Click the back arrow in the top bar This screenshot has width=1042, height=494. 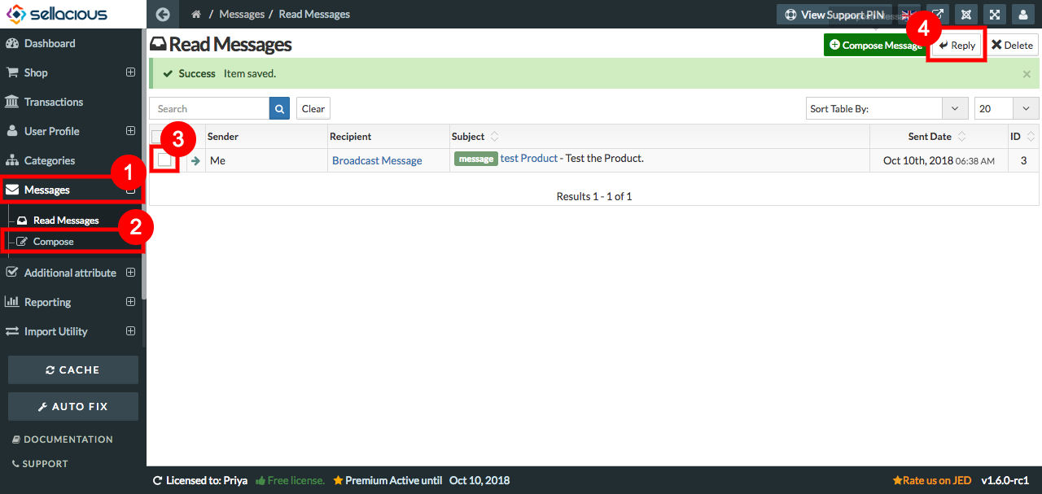[x=163, y=14]
